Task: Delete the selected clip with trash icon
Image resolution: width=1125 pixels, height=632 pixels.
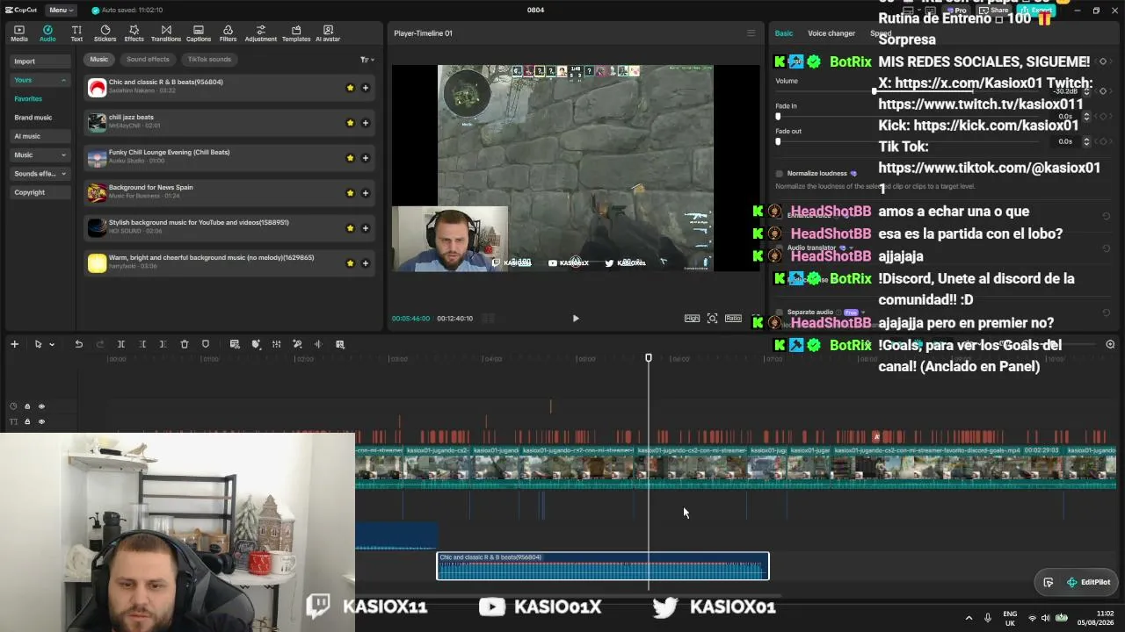Action: tap(185, 344)
